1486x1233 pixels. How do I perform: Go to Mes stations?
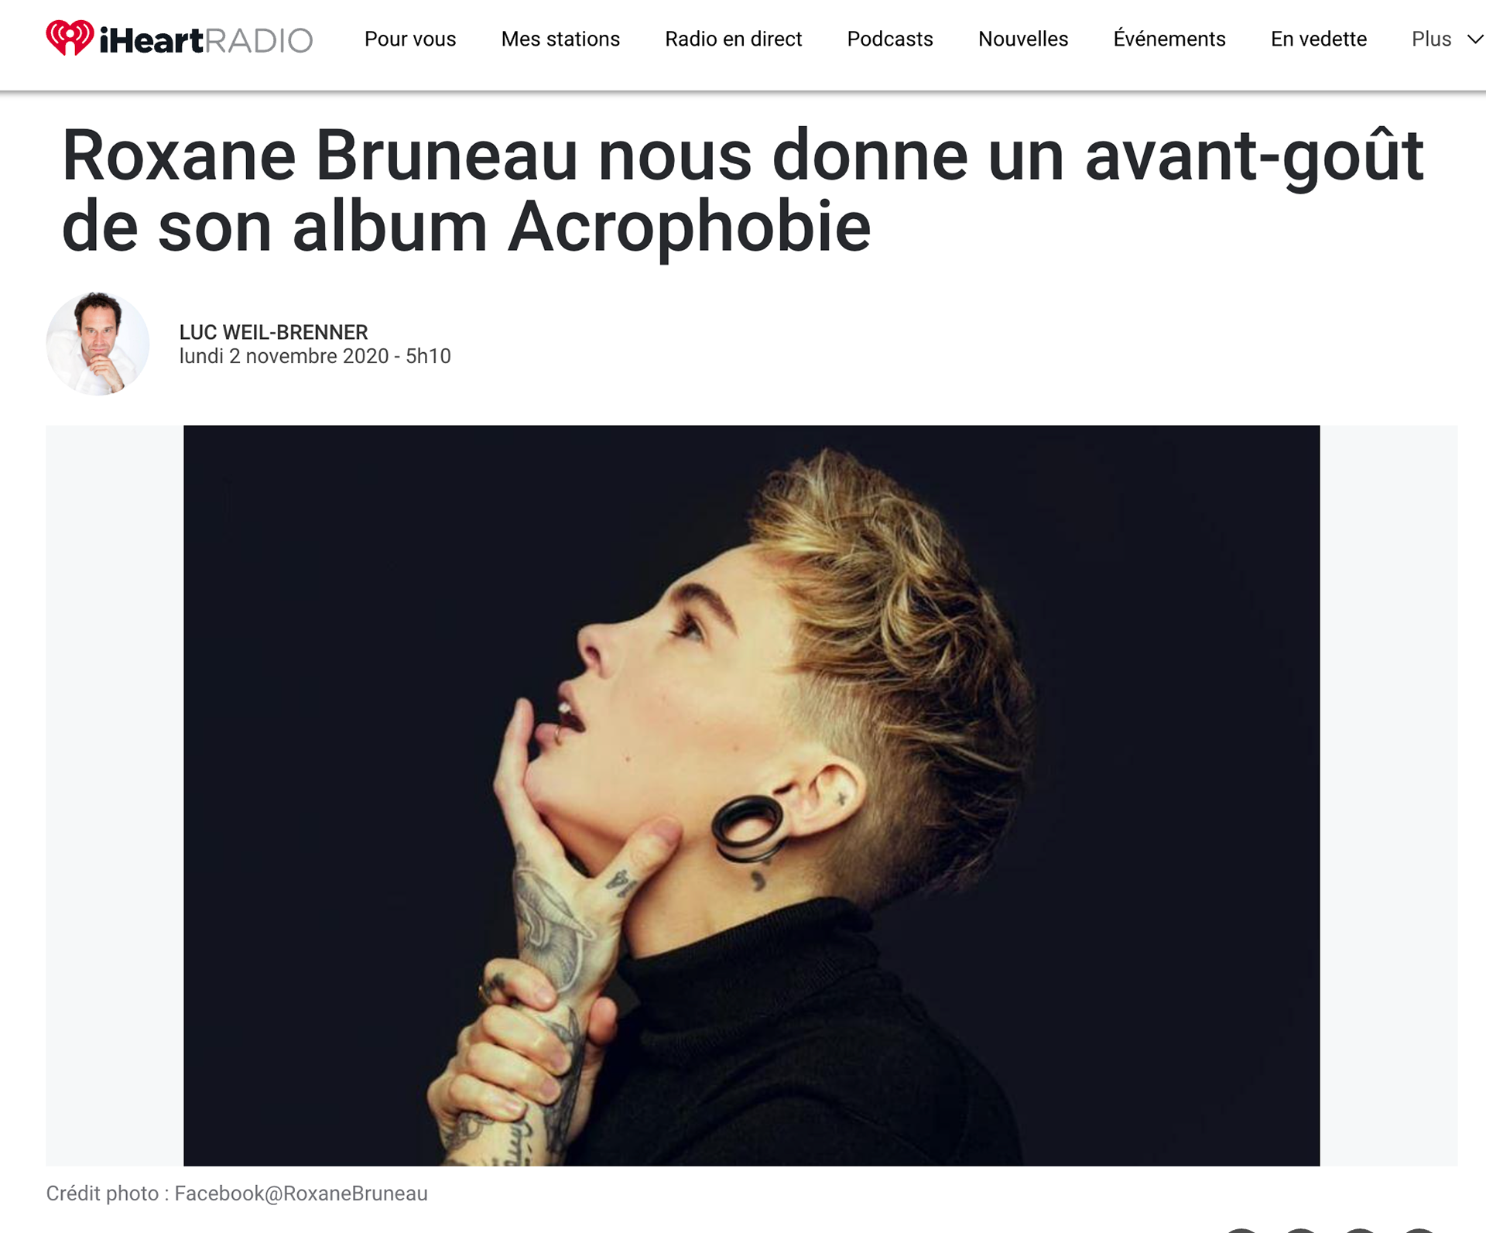tap(560, 39)
